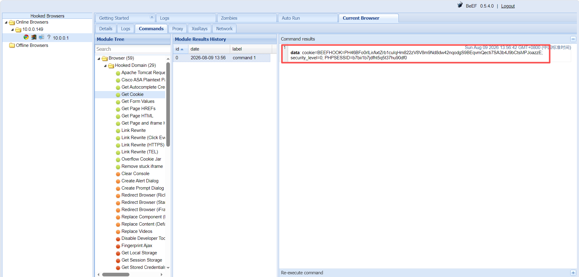Screen dimensions: 579x277
Task: Switch to the Network sub-tab
Action: coord(224,29)
